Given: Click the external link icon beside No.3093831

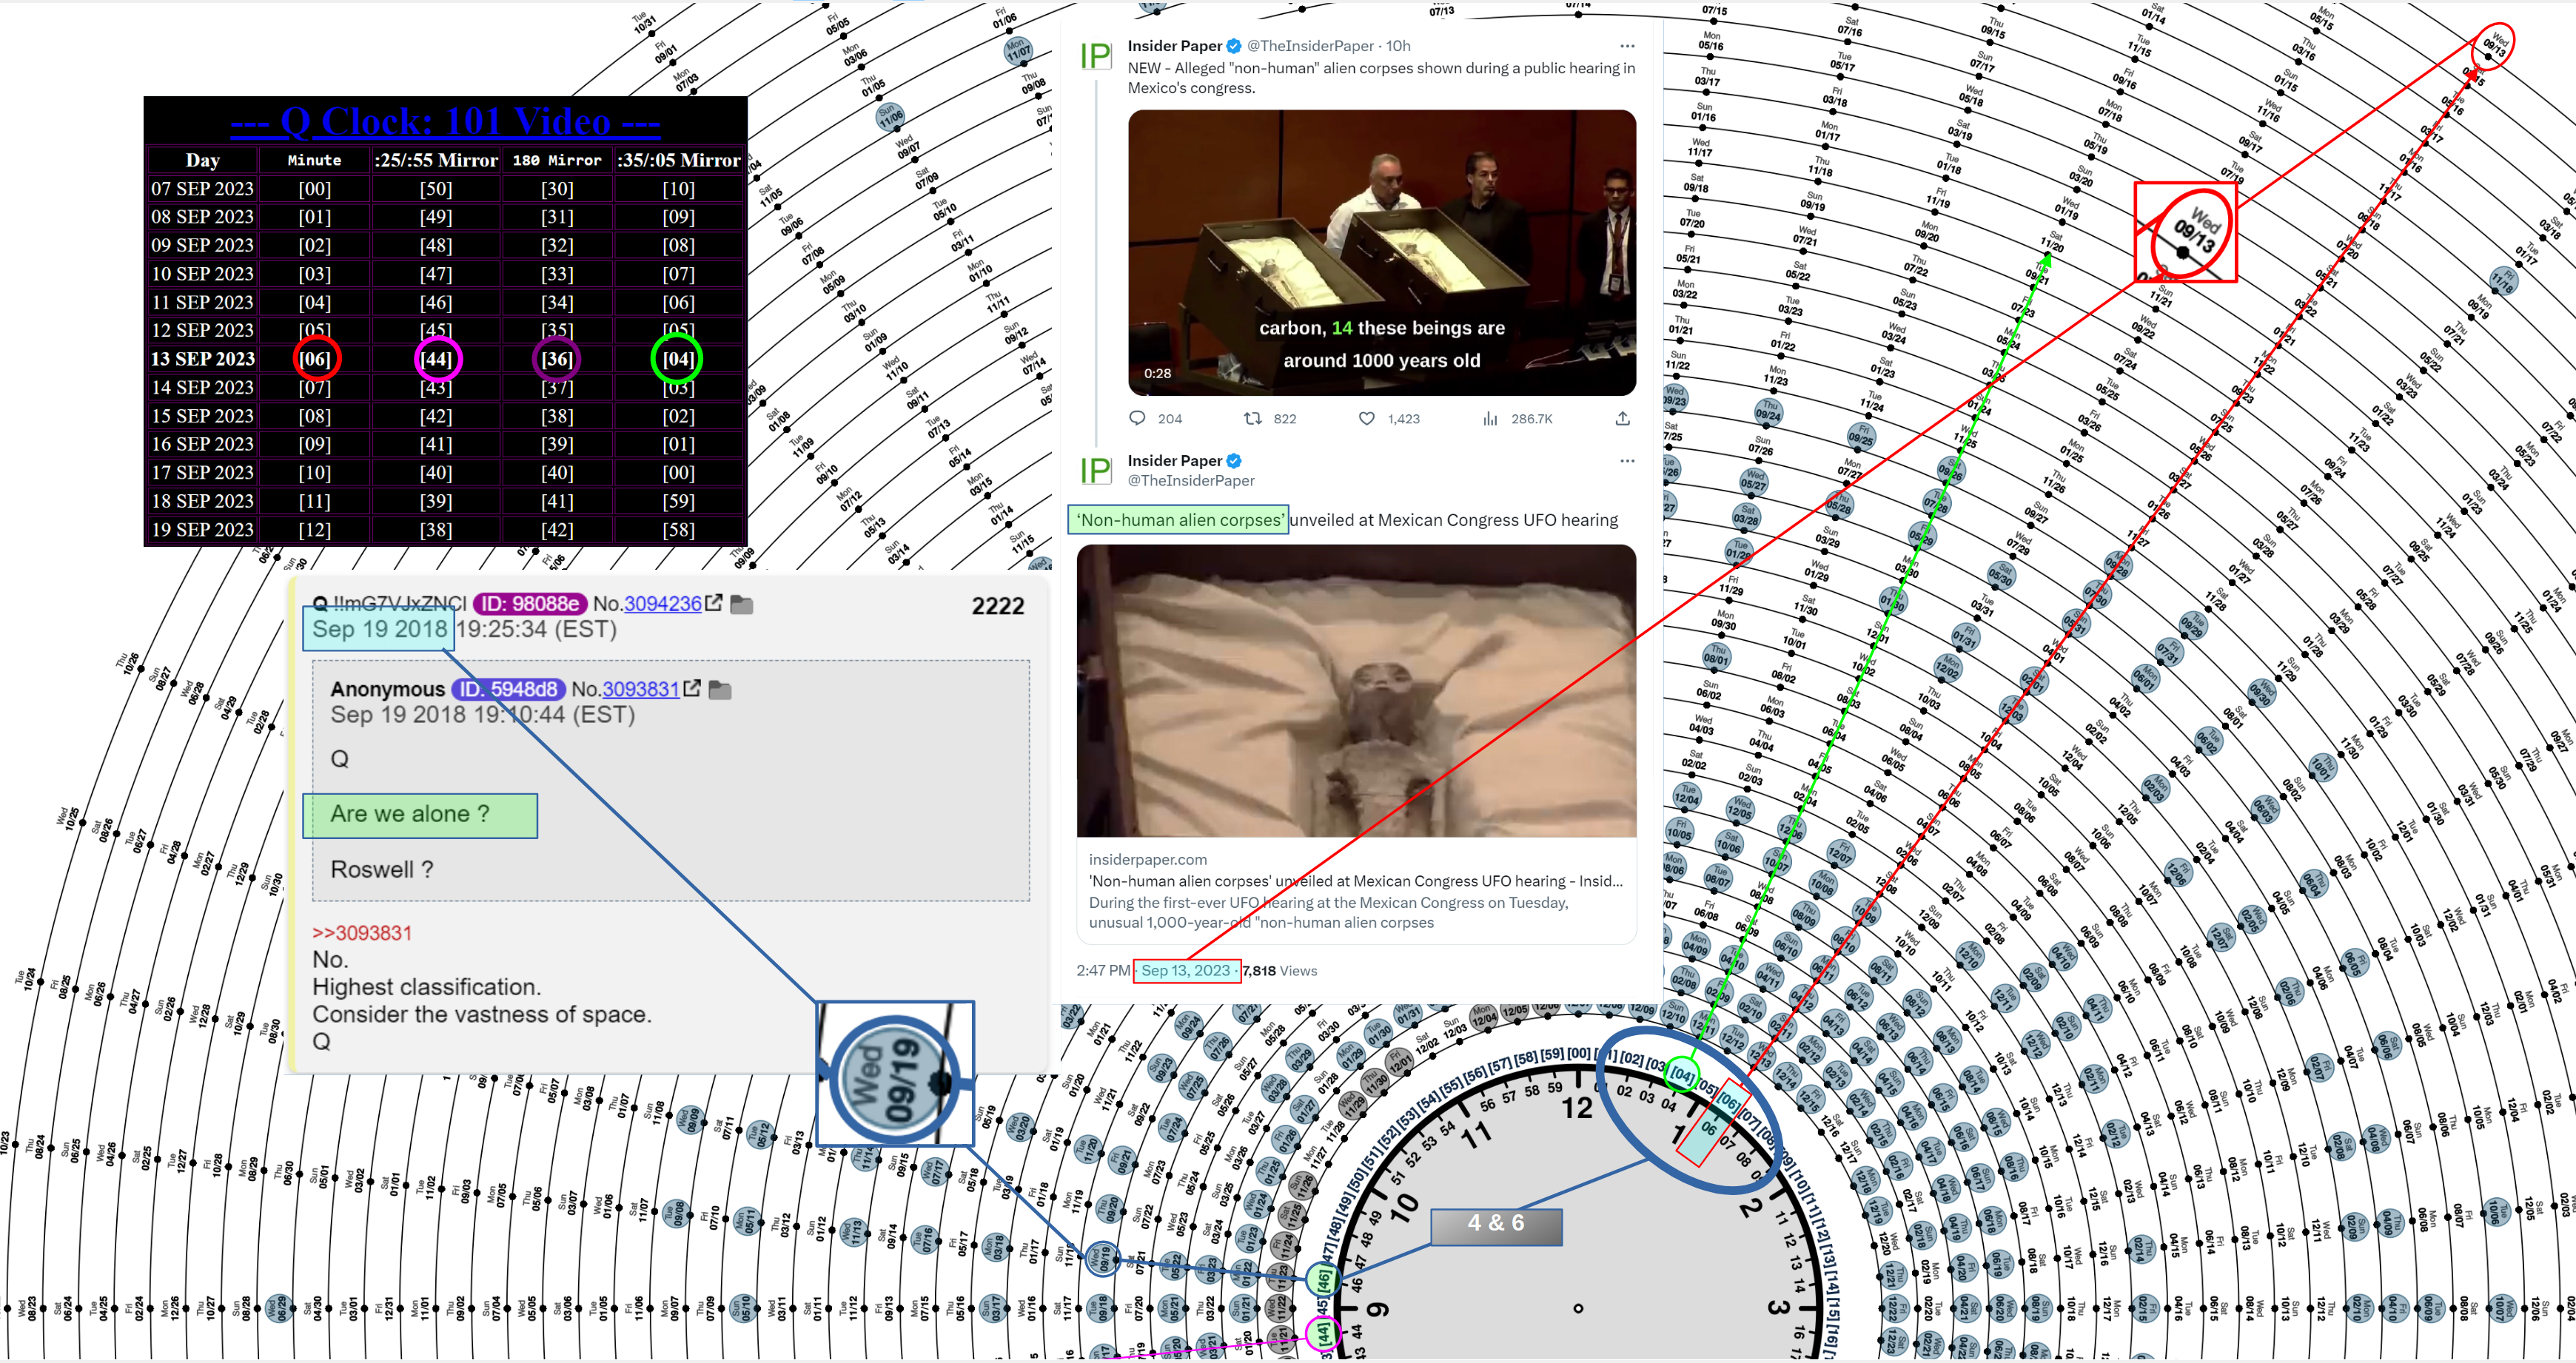Looking at the screenshot, I should point(691,688).
